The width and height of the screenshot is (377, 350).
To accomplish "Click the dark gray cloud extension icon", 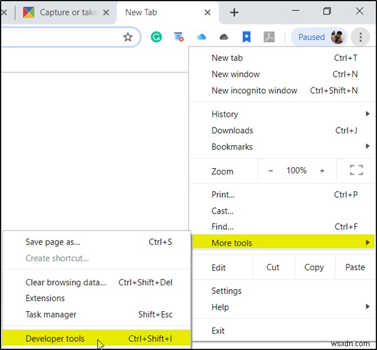I will tap(224, 37).
